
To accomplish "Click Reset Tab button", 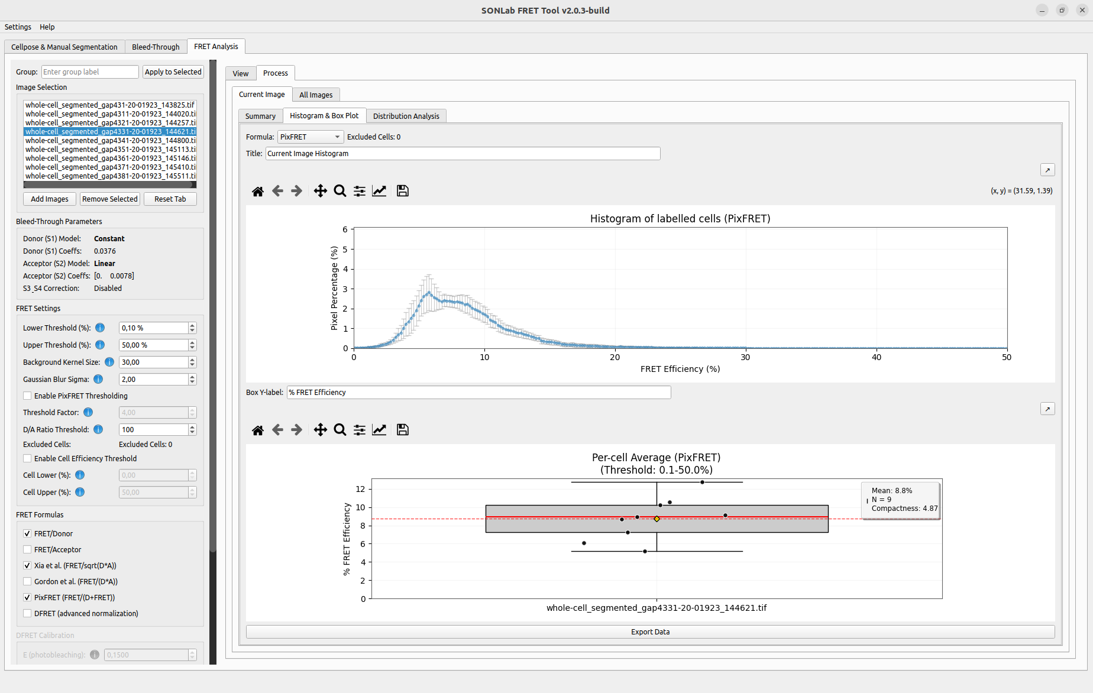I will click(170, 199).
